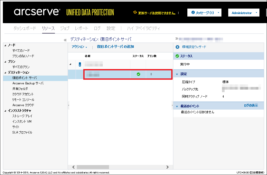The width and height of the screenshot is (267, 175).
Task: Collapse the recovery point server row
Action: pos(70,64)
